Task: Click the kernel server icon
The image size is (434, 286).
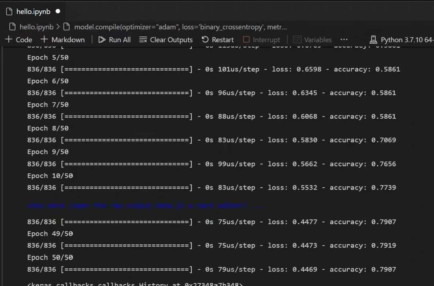Action: [373, 40]
